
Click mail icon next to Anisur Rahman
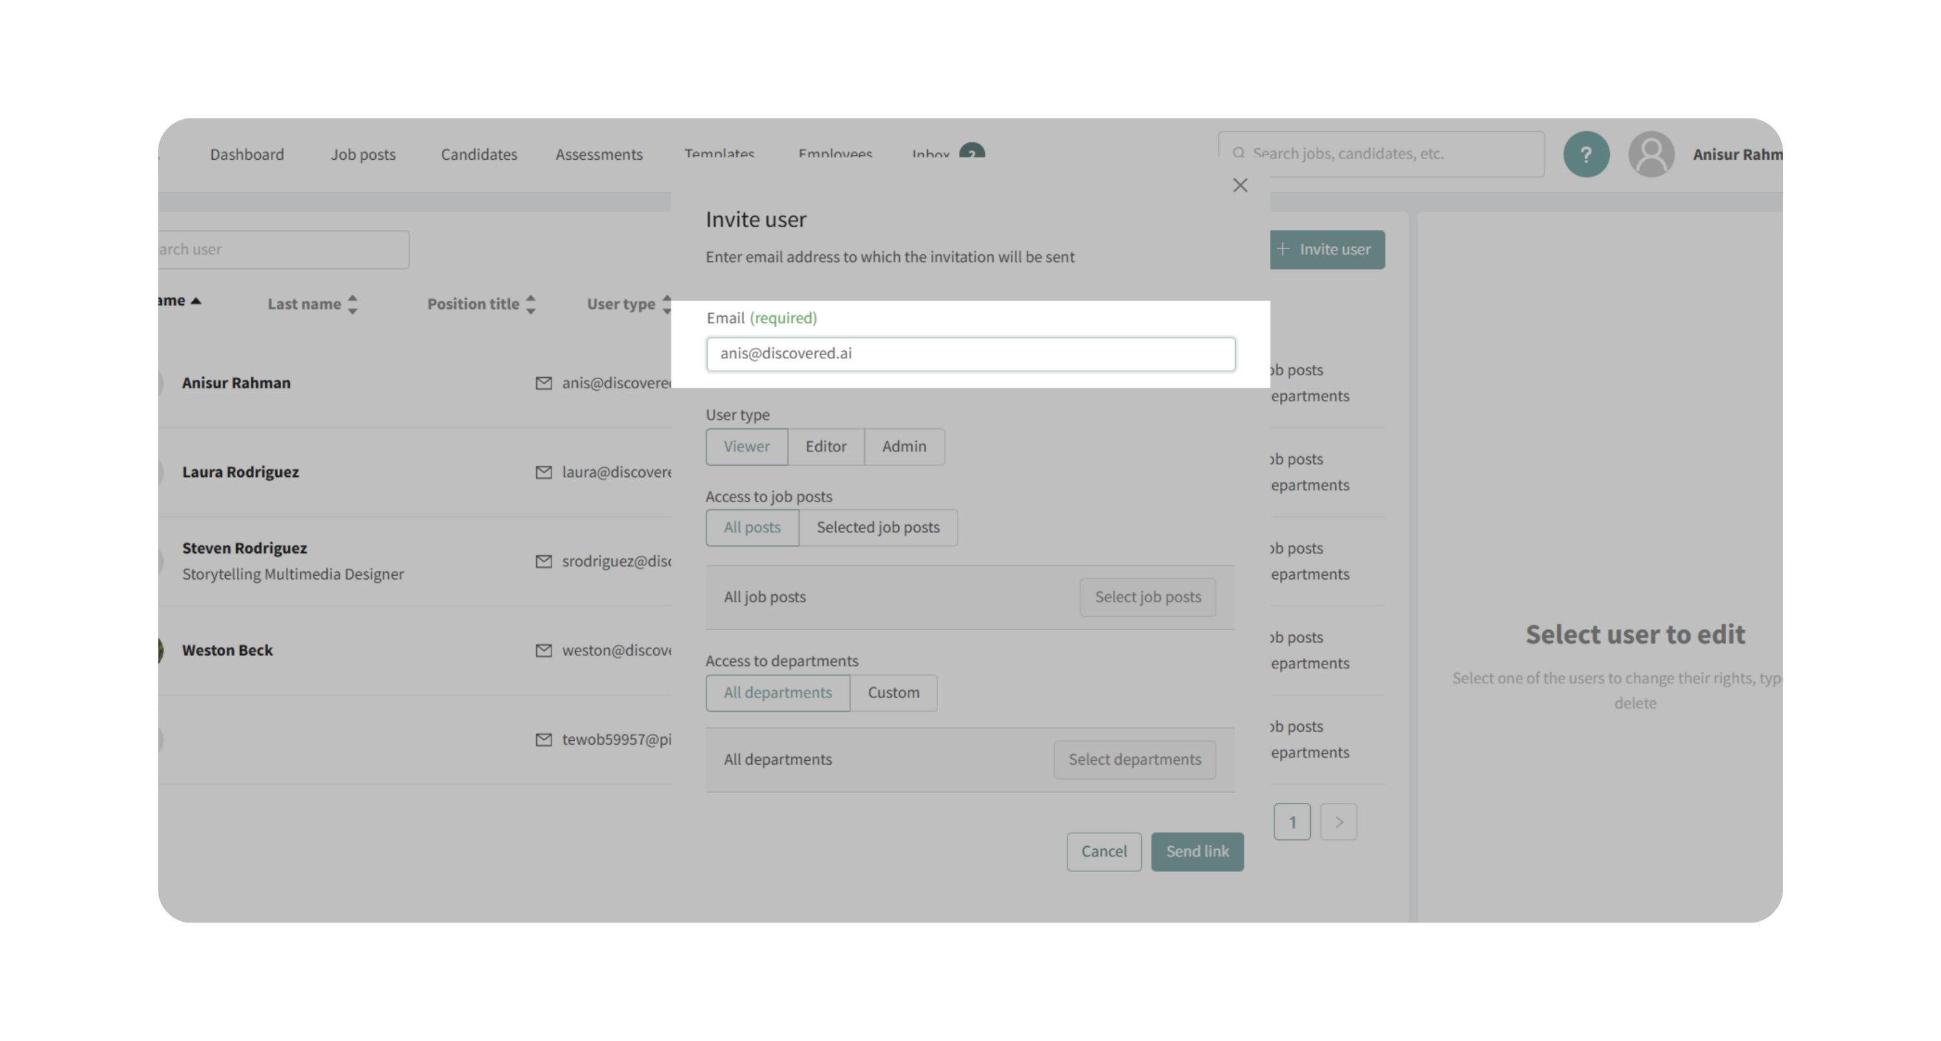[x=543, y=382]
